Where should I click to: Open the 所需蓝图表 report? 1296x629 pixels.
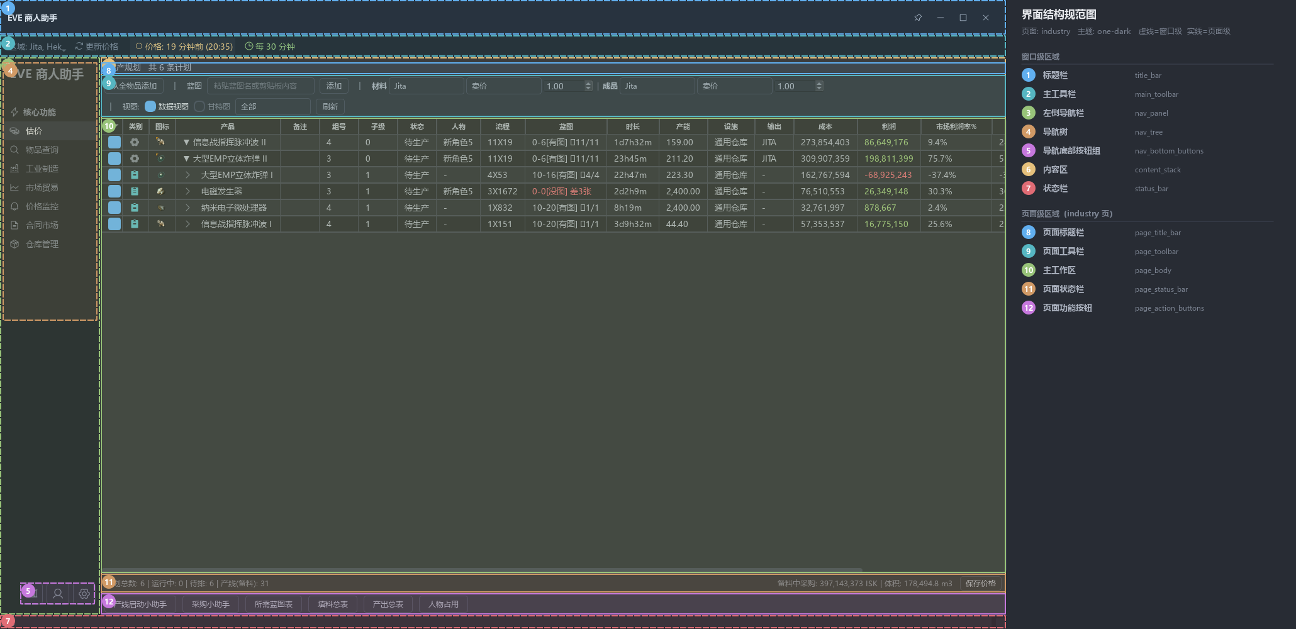click(274, 604)
